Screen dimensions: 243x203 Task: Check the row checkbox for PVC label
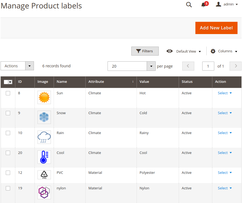(8, 173)
